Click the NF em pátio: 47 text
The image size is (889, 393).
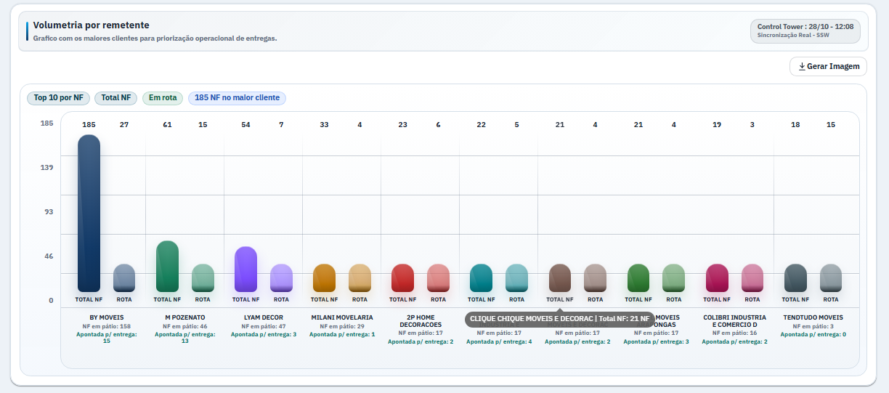[264, 327]
